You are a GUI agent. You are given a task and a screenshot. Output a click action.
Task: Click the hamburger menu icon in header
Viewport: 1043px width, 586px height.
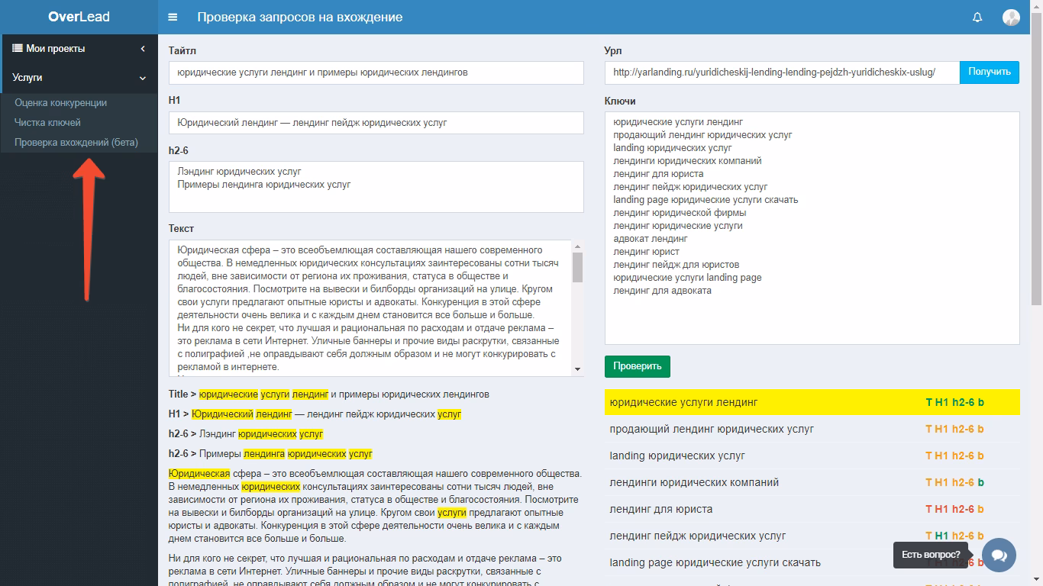(x=173, y=18)
